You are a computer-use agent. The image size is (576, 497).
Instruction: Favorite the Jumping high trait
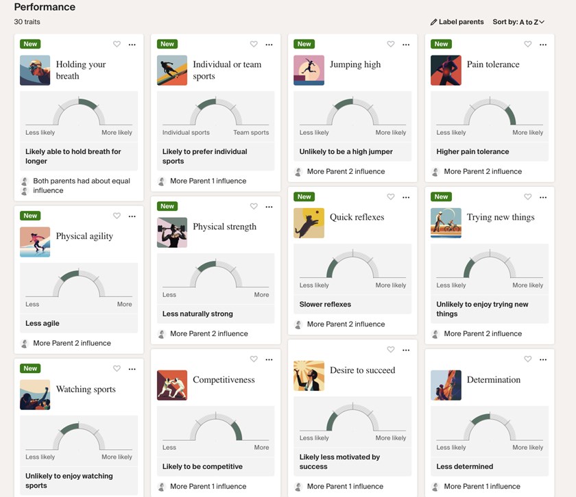391,44
